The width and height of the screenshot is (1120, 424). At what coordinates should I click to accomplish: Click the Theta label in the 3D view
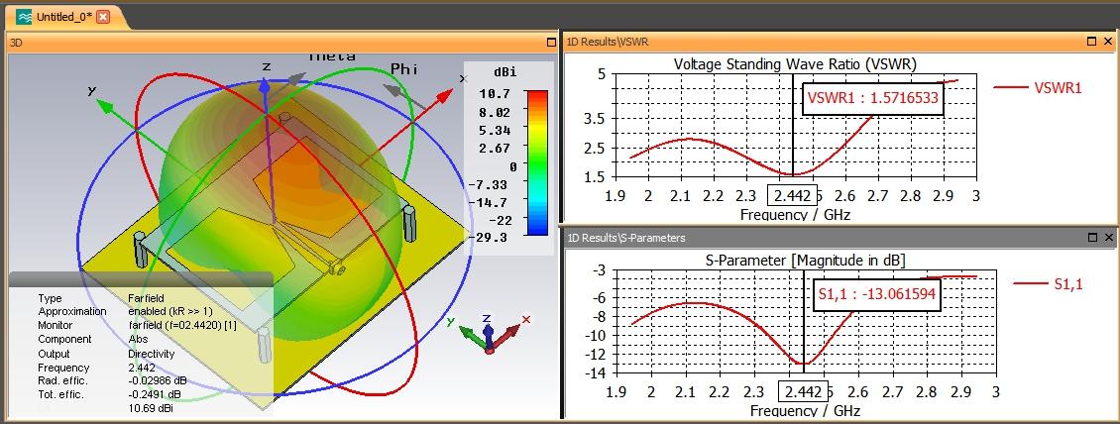click(x=331, y=56)
